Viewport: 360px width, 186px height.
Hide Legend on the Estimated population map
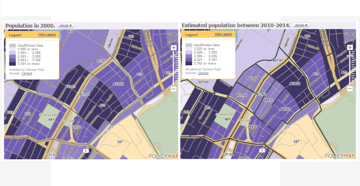223,34
